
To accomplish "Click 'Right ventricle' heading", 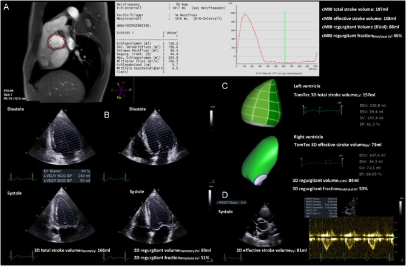I will click(307, 137).
